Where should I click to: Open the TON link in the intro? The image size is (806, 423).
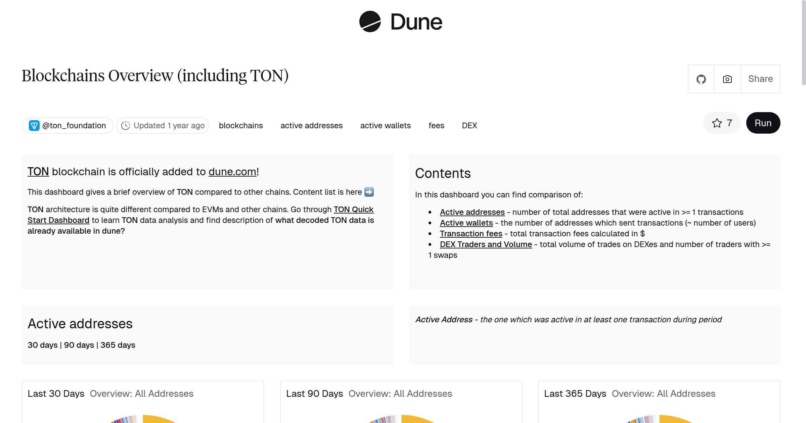[x=38, y=171]
